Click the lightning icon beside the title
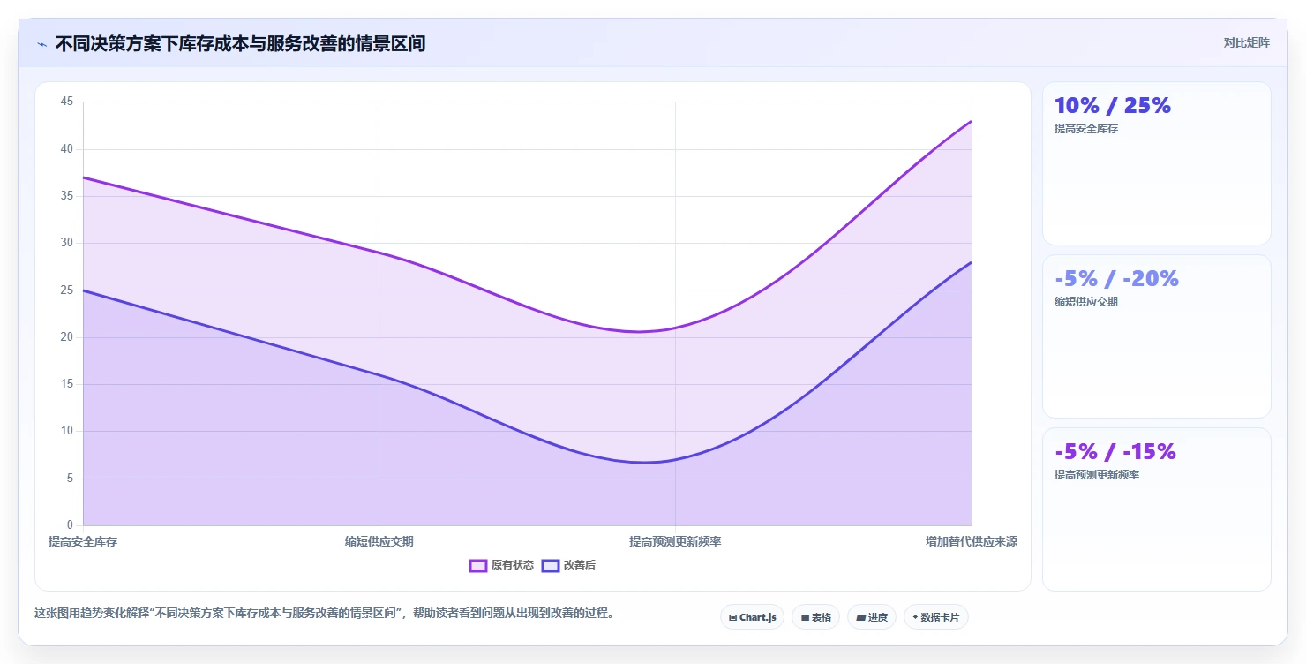This screenshot has height=664, width=1306. pos(42,44)
